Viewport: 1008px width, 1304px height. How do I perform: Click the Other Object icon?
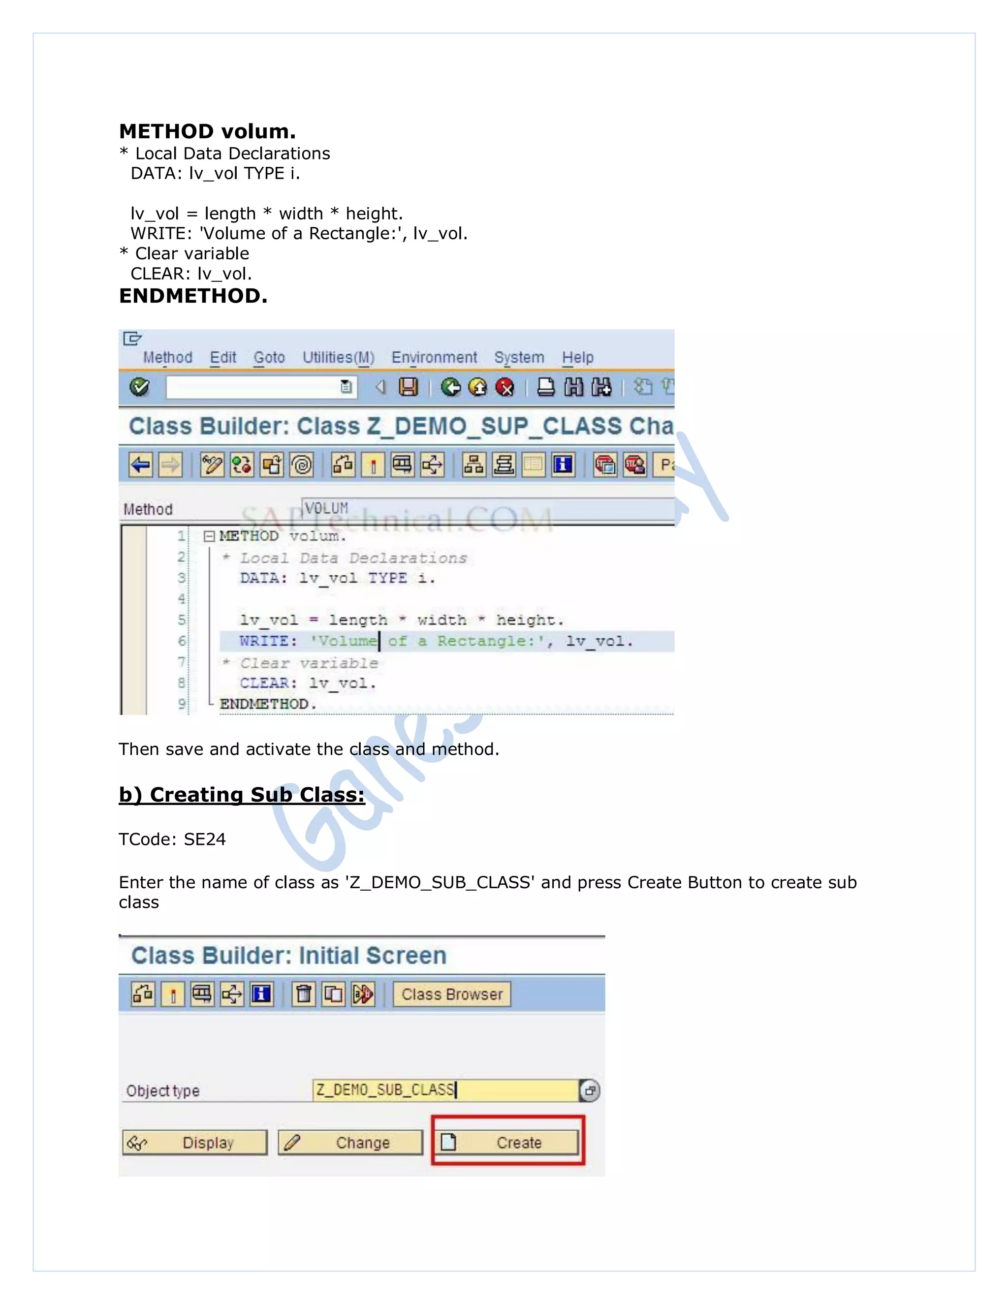point(272,465)
